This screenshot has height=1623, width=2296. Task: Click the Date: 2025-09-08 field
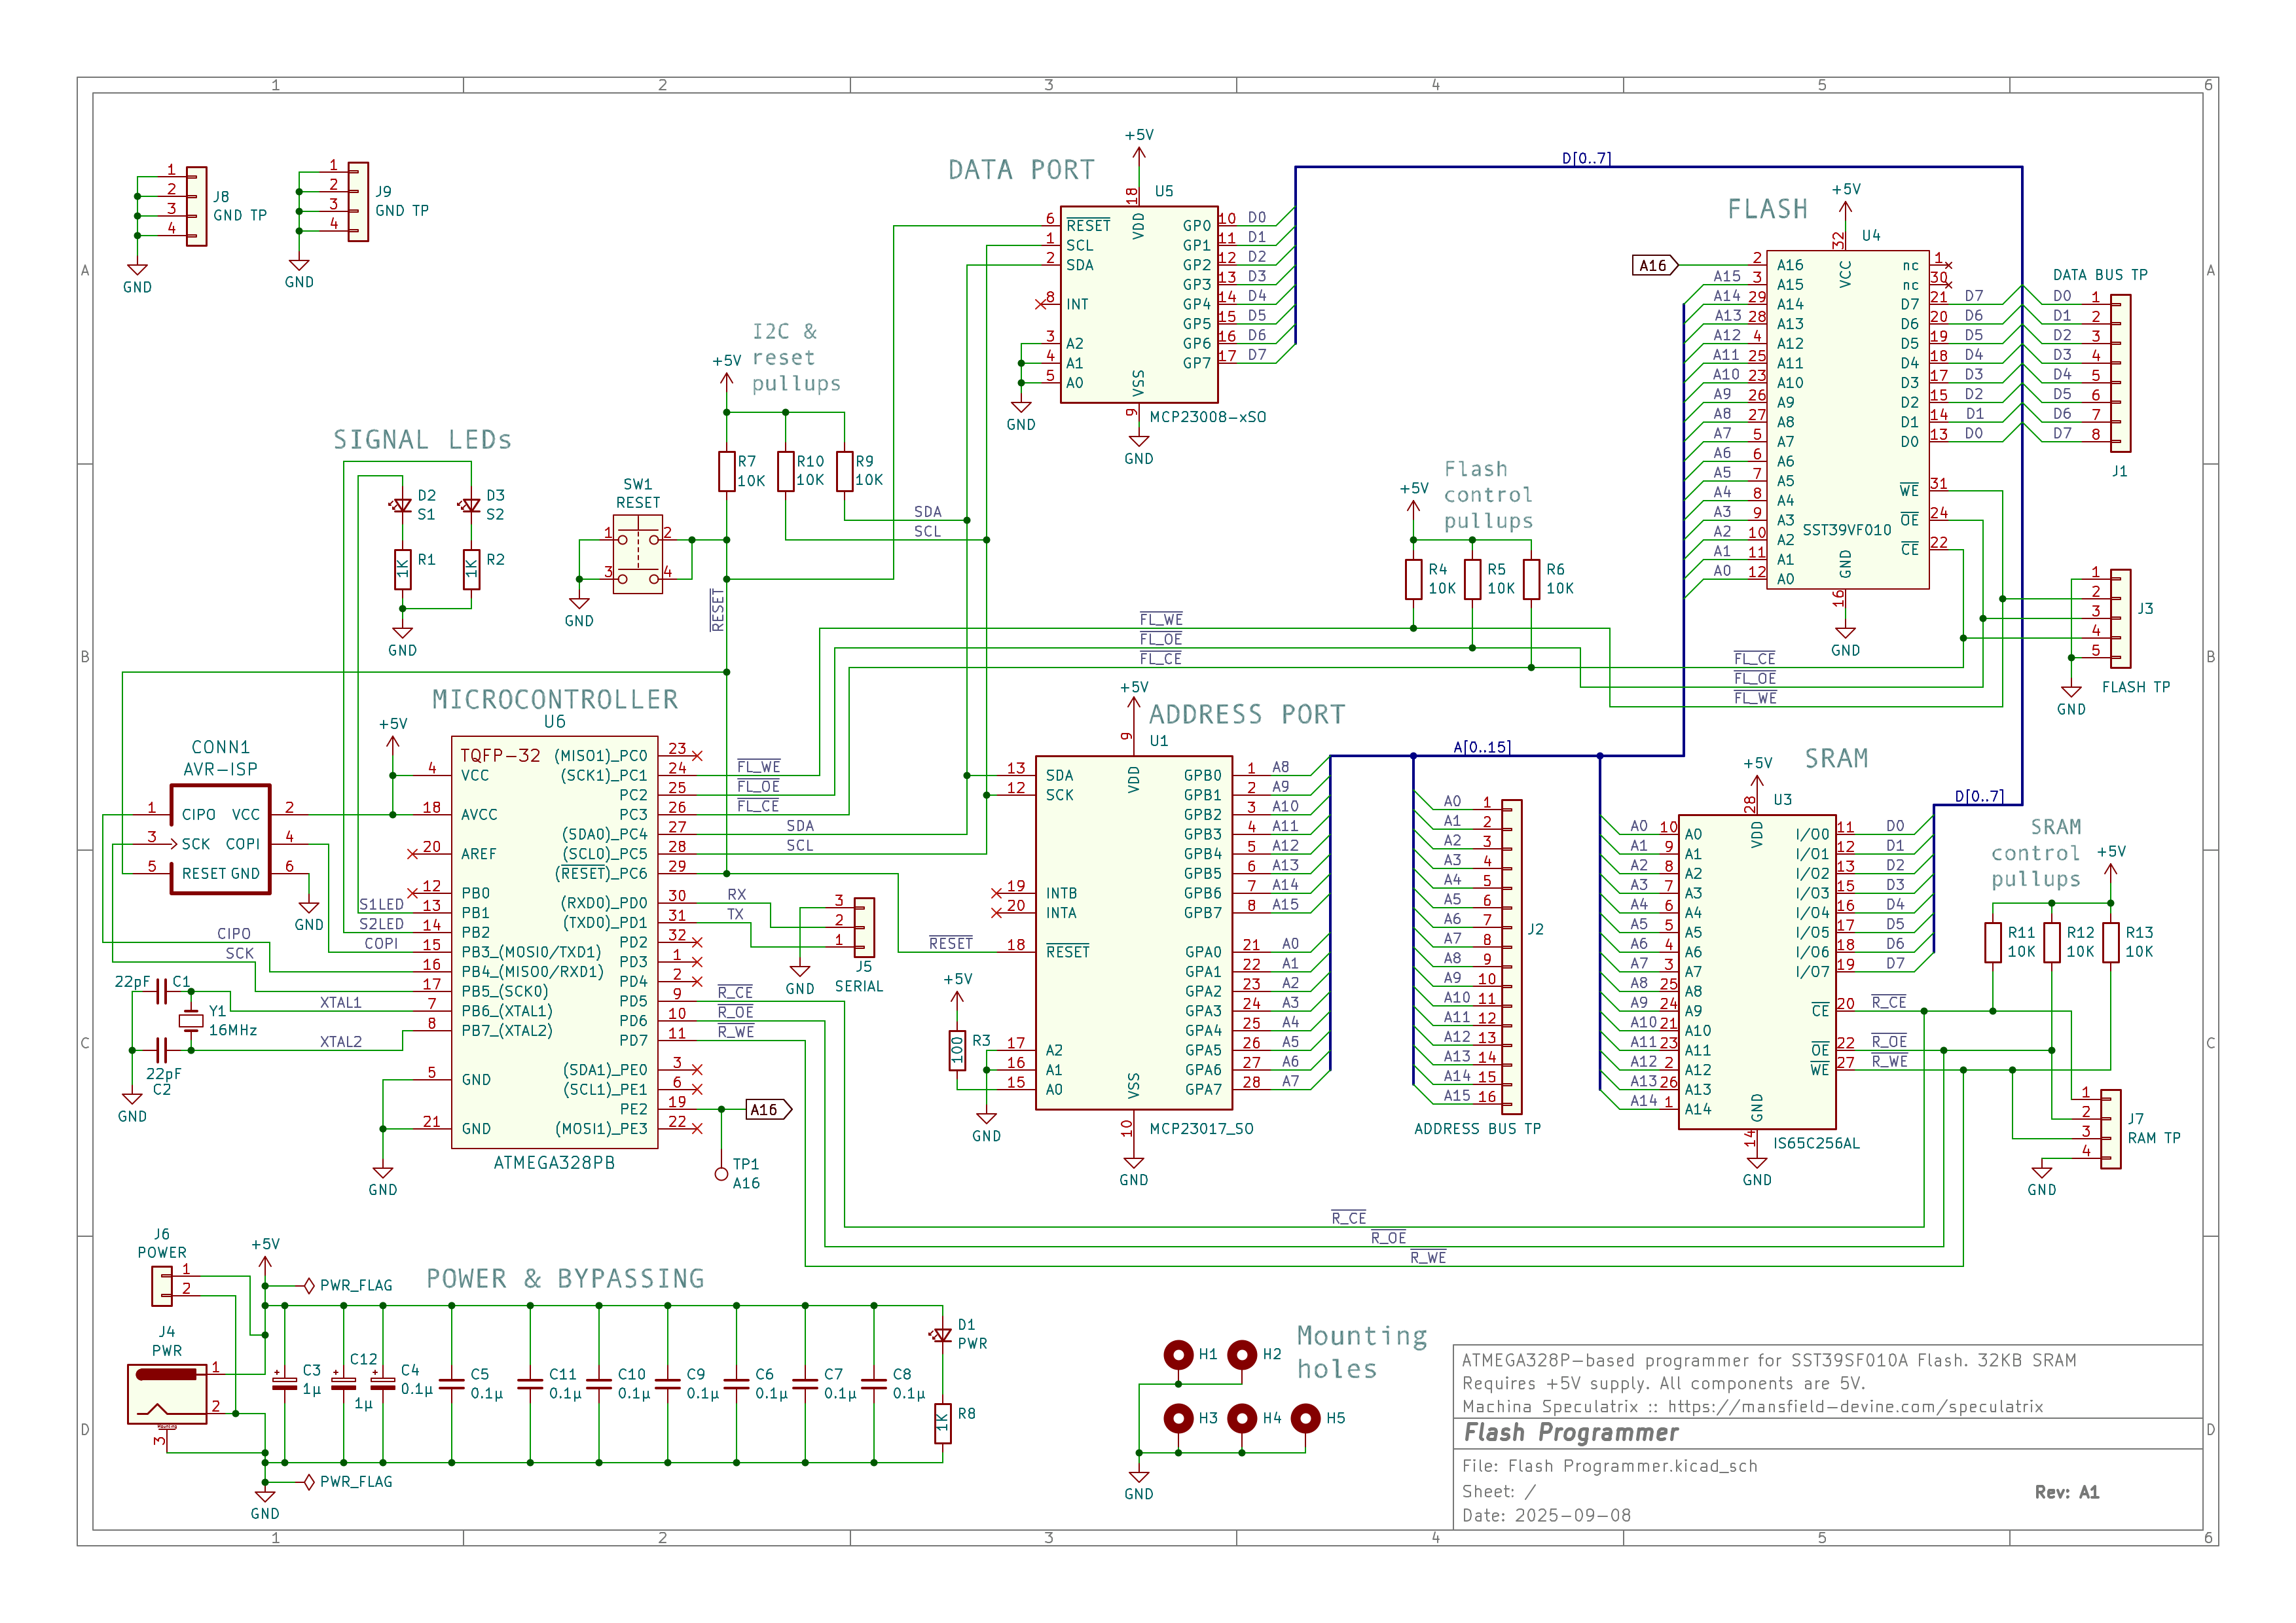point(1546,1516)
